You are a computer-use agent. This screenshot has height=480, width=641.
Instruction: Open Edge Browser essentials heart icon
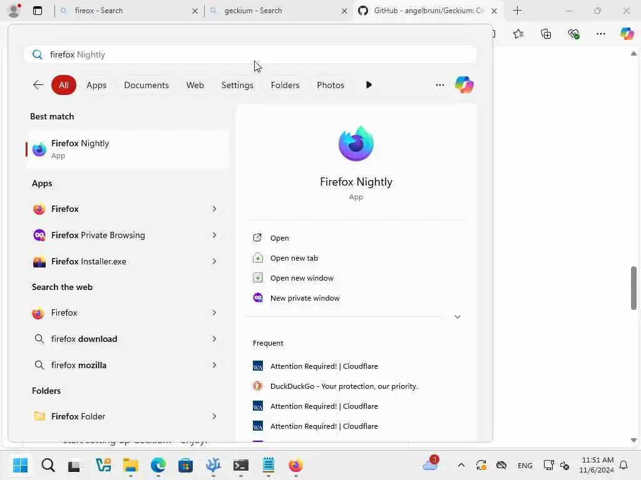[x=573, y=34]
